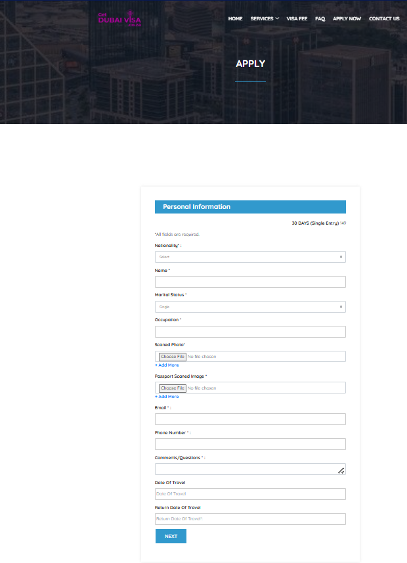The width and height of the screenshot is (407, 563).
Task: Choose file for Passport Scanned Image
Action: (x=172, y=388)
